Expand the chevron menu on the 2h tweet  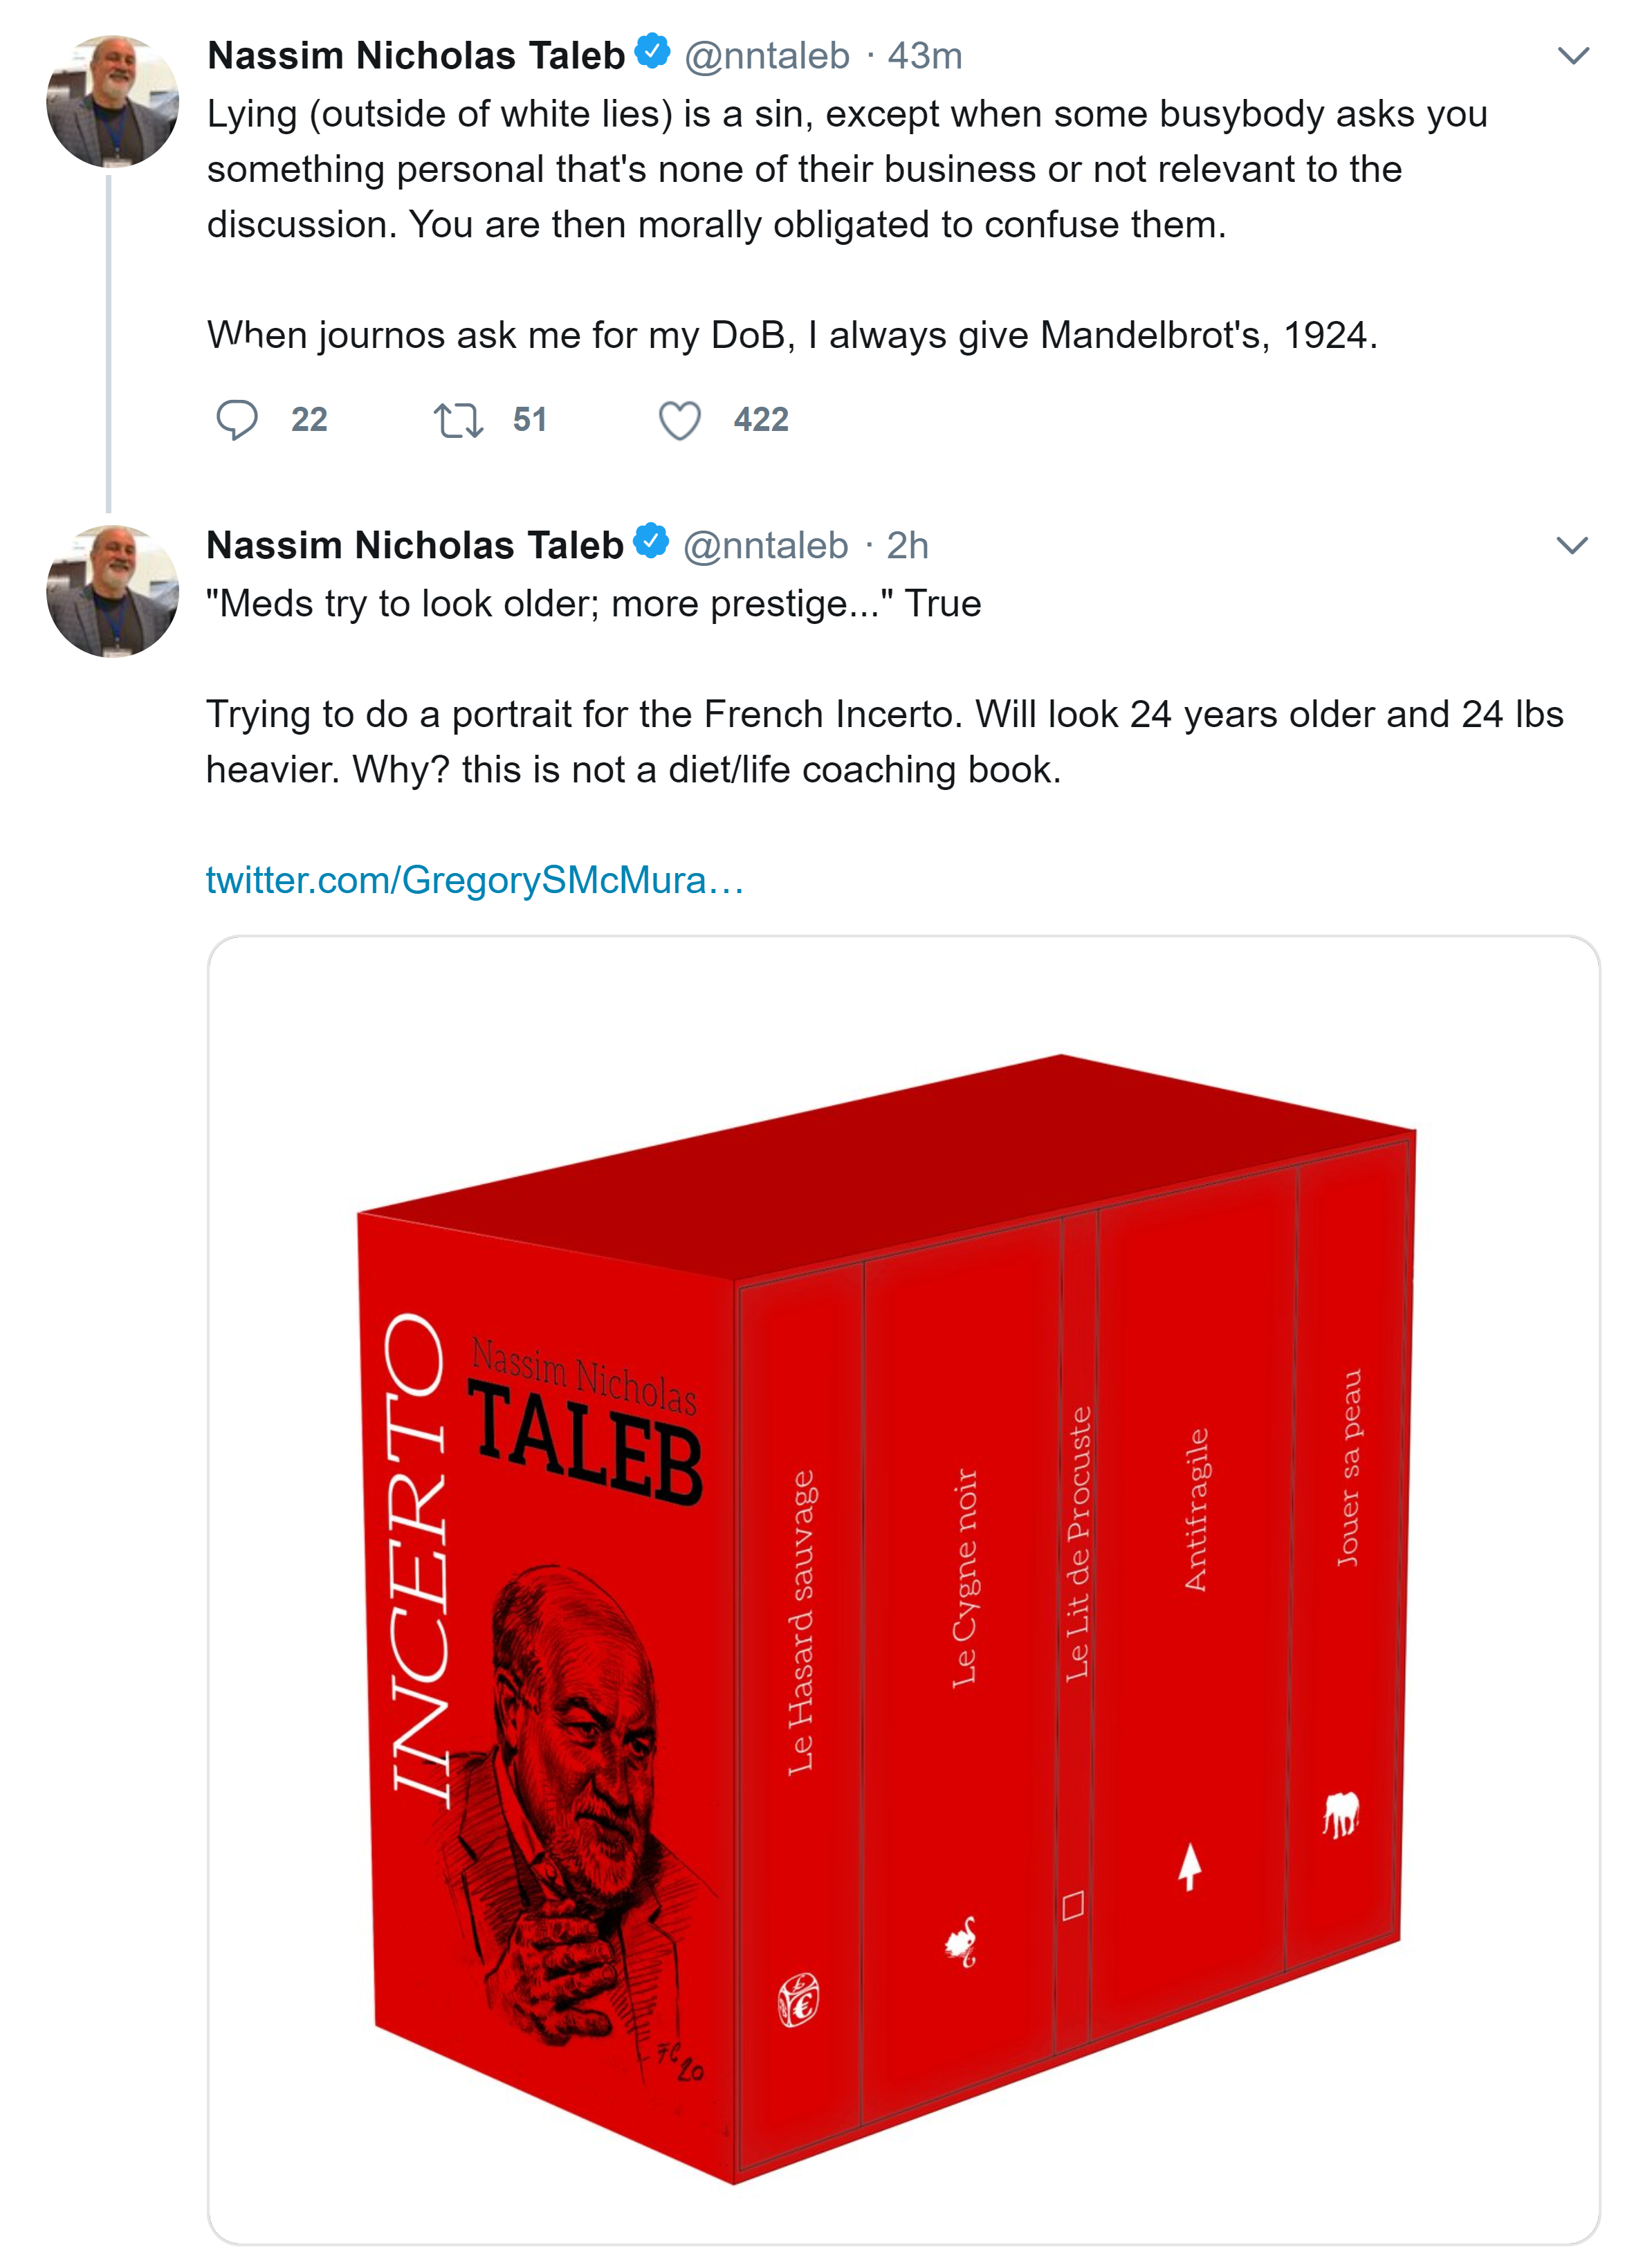[x=1573, y=545]
